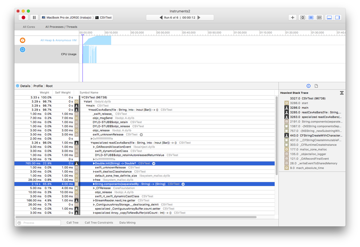
Task: Click the Heaviest Stack Trace collapse icon
Action: (342, 93)
